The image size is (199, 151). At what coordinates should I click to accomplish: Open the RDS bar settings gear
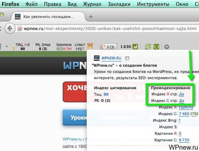(166, 47)
